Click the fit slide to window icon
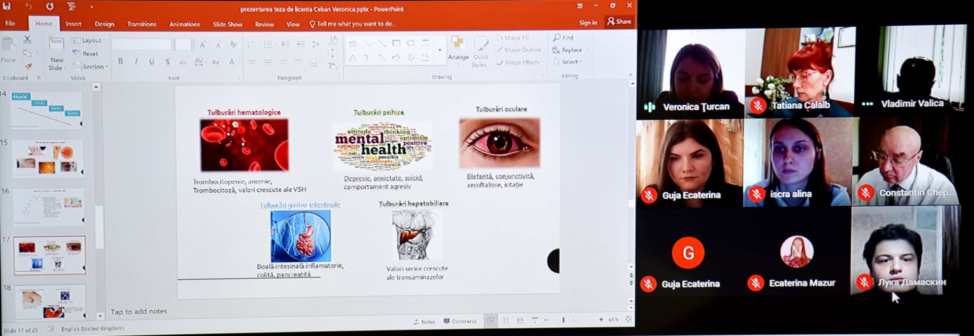 (628, 319)
